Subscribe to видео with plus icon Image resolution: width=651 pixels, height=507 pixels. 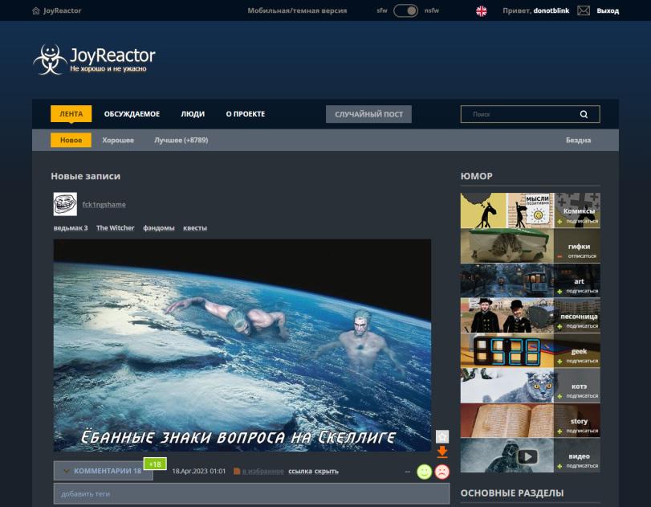pos(559,466)
